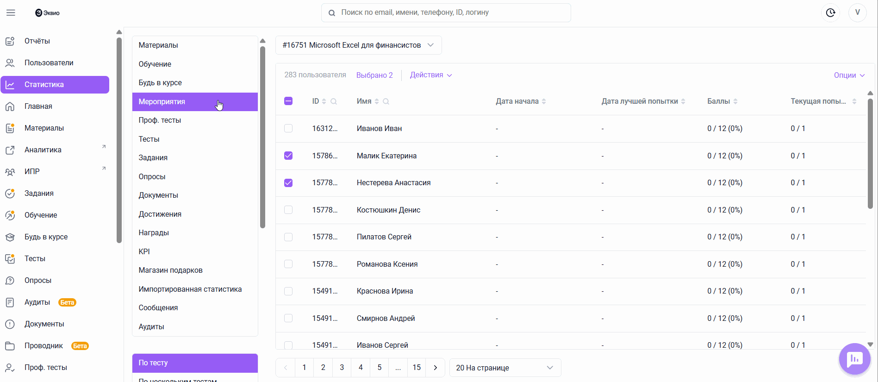Check the Иванов Иван row checkbox
Image resolution: width=878 pixels, height=382 pixels.
click(288, 128)
